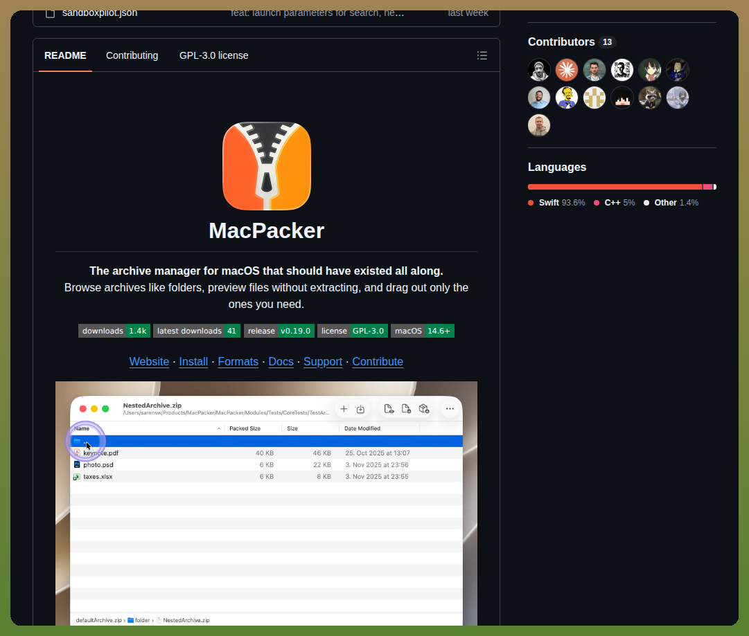Click the 'archive manager for macOS' tagline text

pos(266,271)
